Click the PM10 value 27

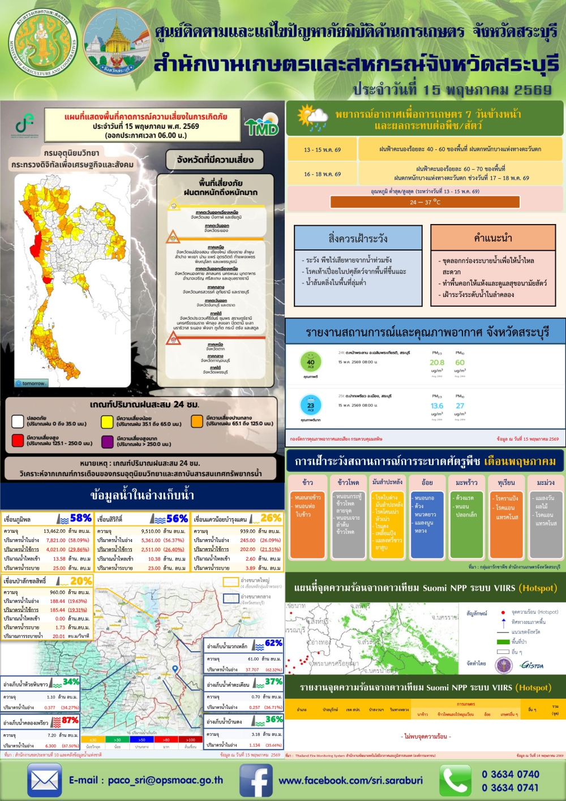[460, 406]
